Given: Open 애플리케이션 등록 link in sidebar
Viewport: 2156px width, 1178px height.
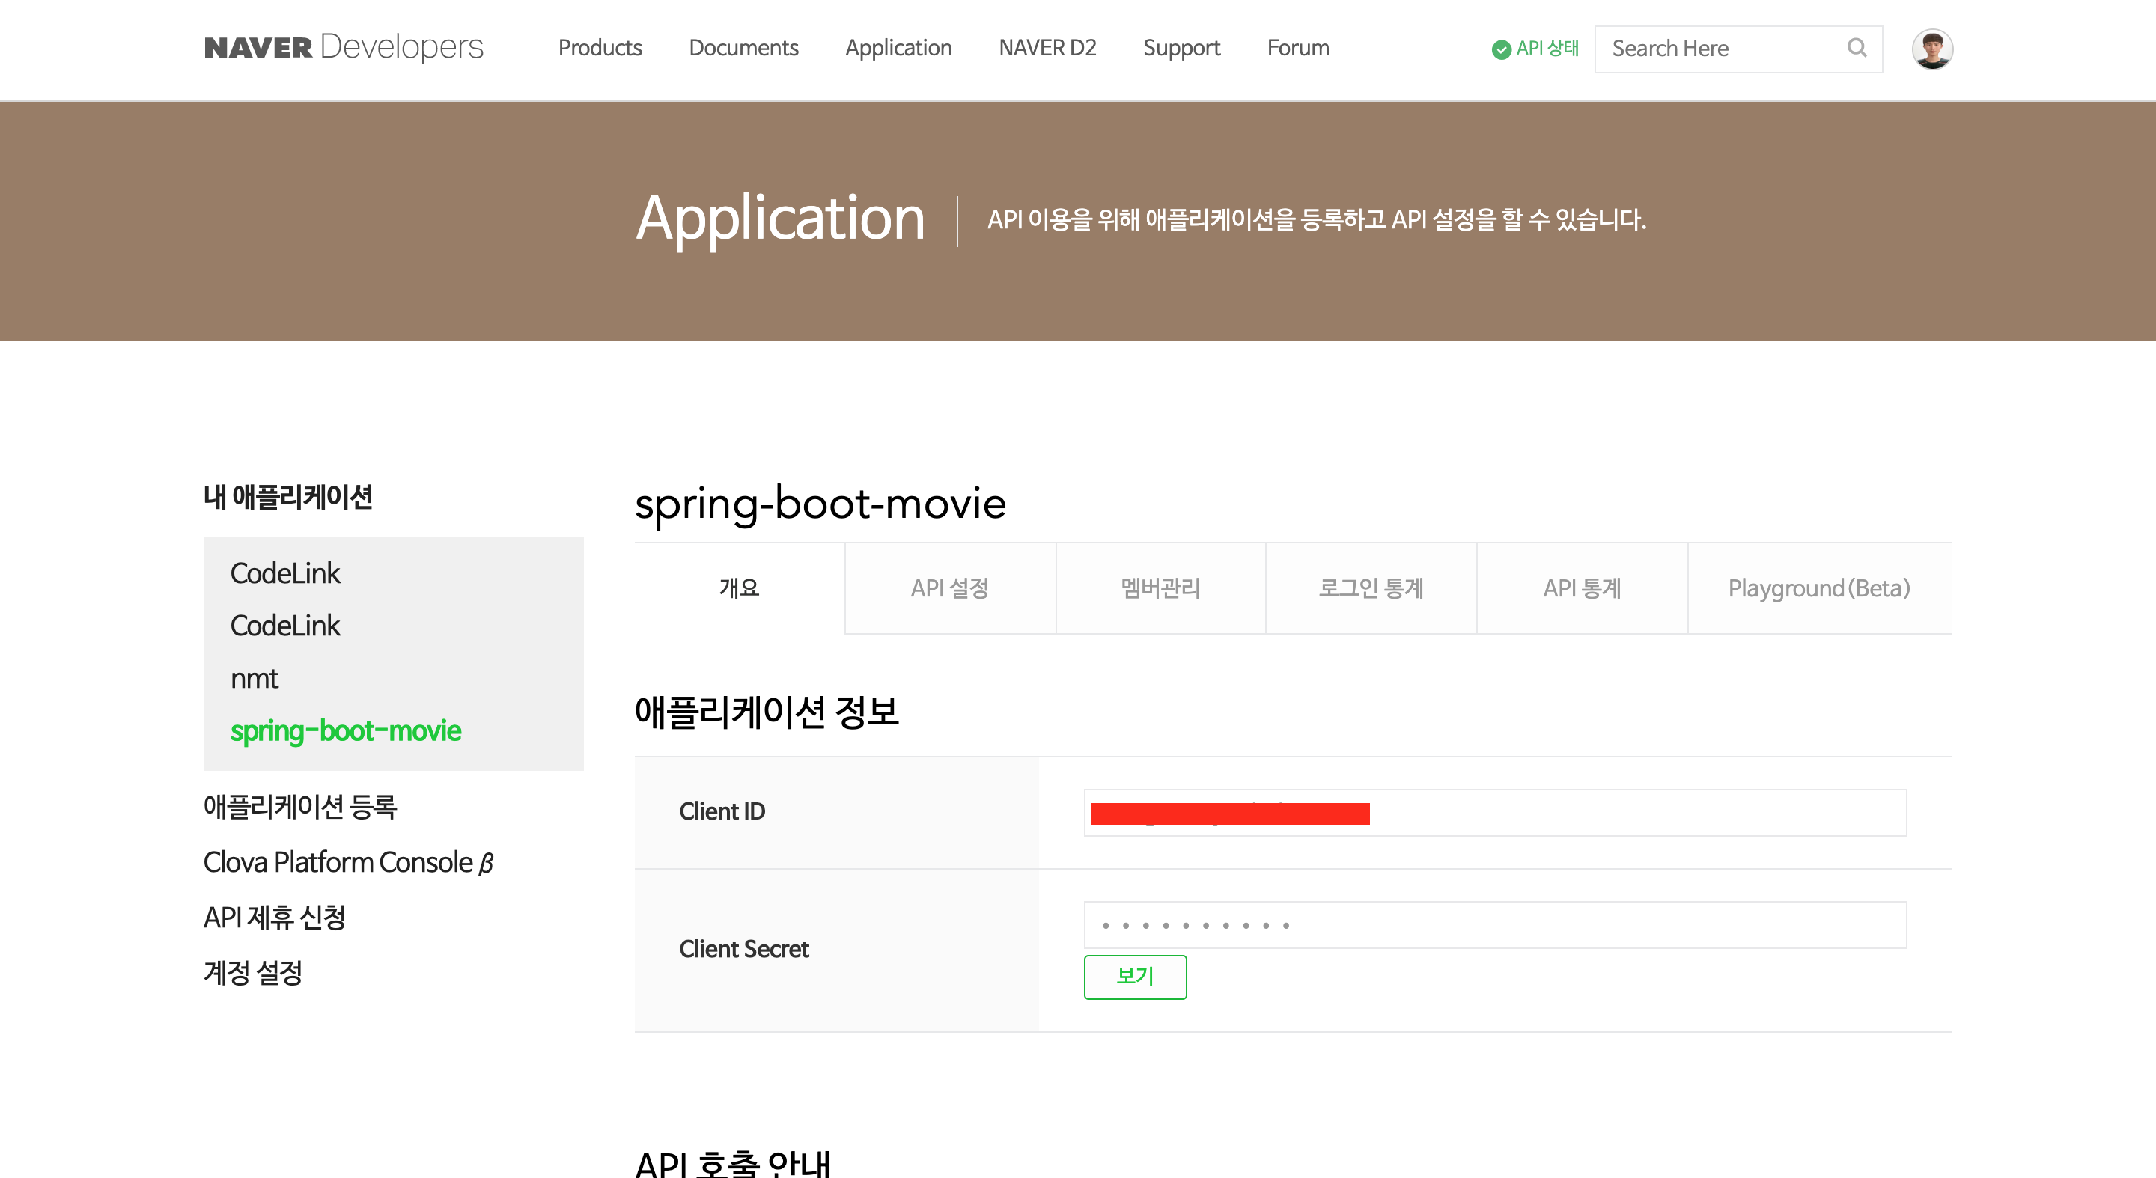Looking at the screenshot, I should (299, 807).
